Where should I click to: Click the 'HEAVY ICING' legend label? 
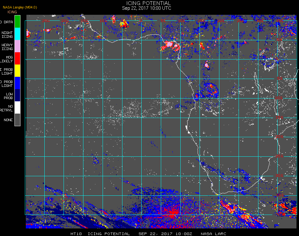tap(7, 47)
